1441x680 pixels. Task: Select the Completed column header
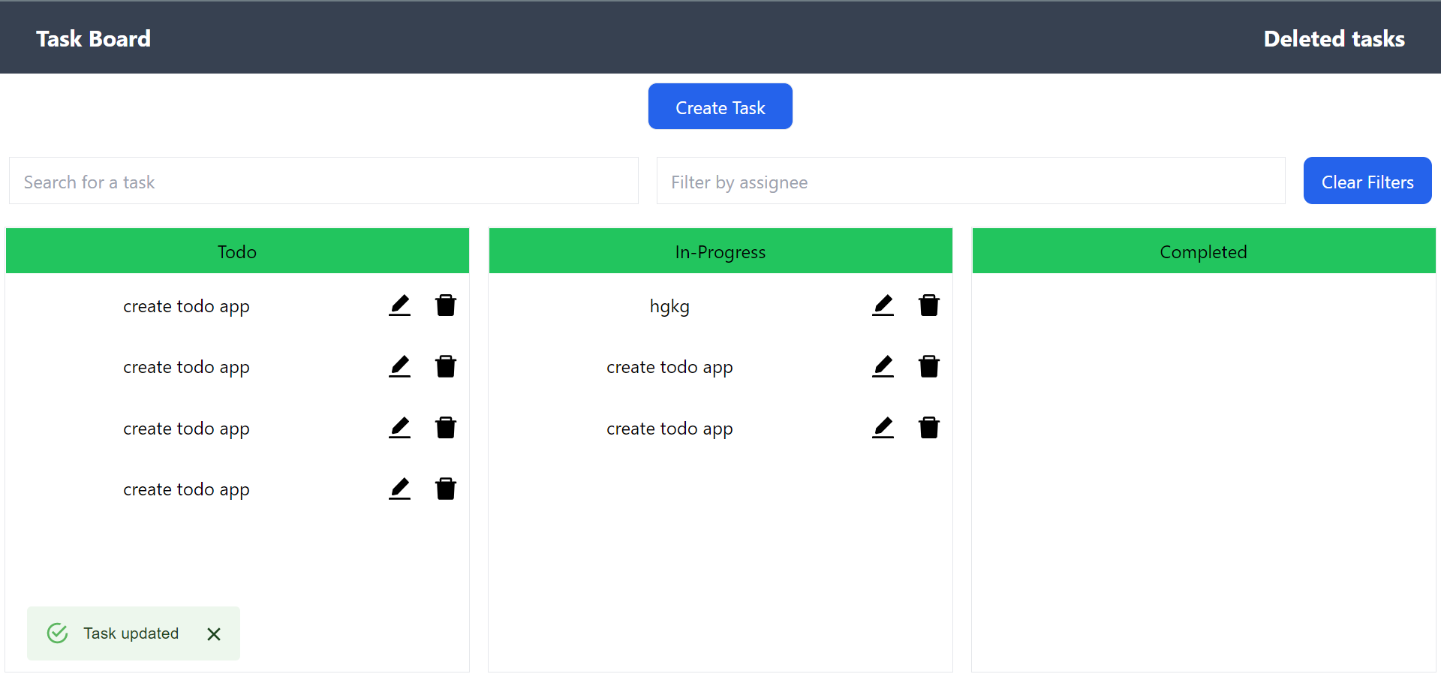tap(1203, 251)
